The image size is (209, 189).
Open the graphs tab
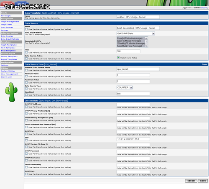[x=22, y=3]
